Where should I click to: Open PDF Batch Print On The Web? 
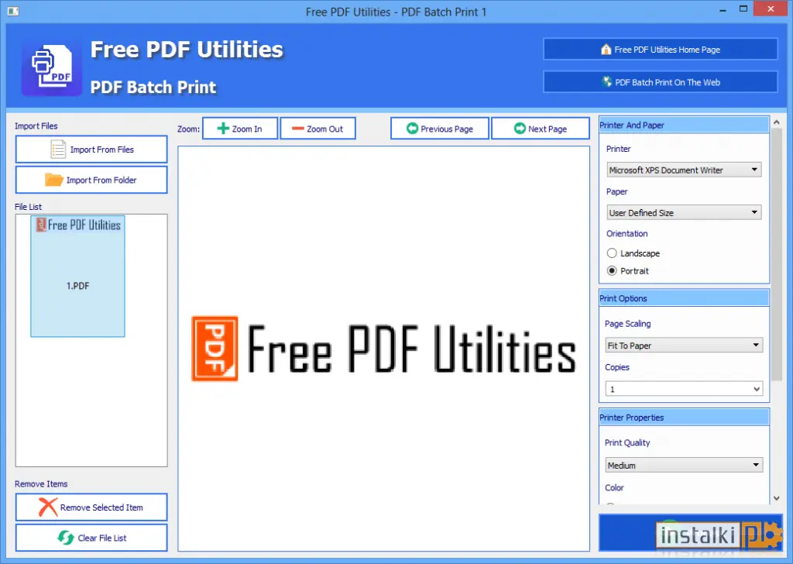tap(660, 82)
